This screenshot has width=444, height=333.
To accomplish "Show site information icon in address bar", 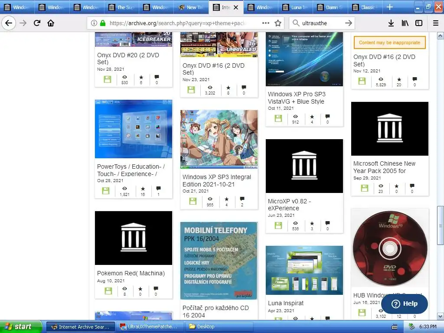I will click(x=94, y=23).
